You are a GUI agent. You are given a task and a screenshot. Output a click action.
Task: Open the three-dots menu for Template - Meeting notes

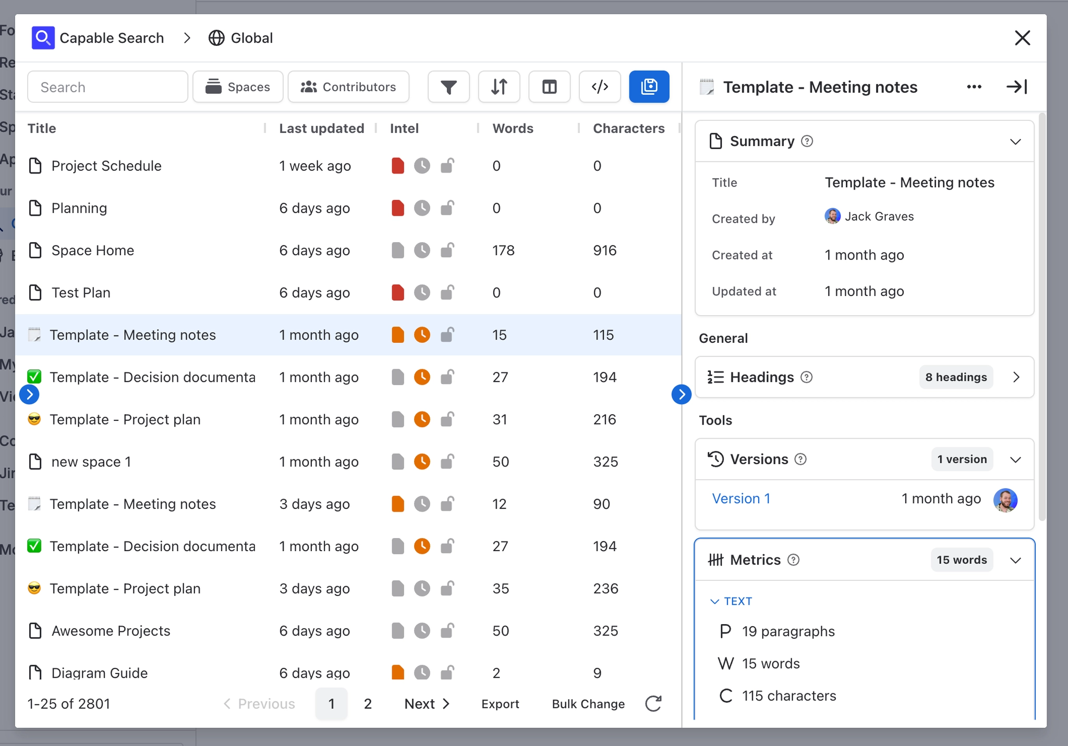974,87
